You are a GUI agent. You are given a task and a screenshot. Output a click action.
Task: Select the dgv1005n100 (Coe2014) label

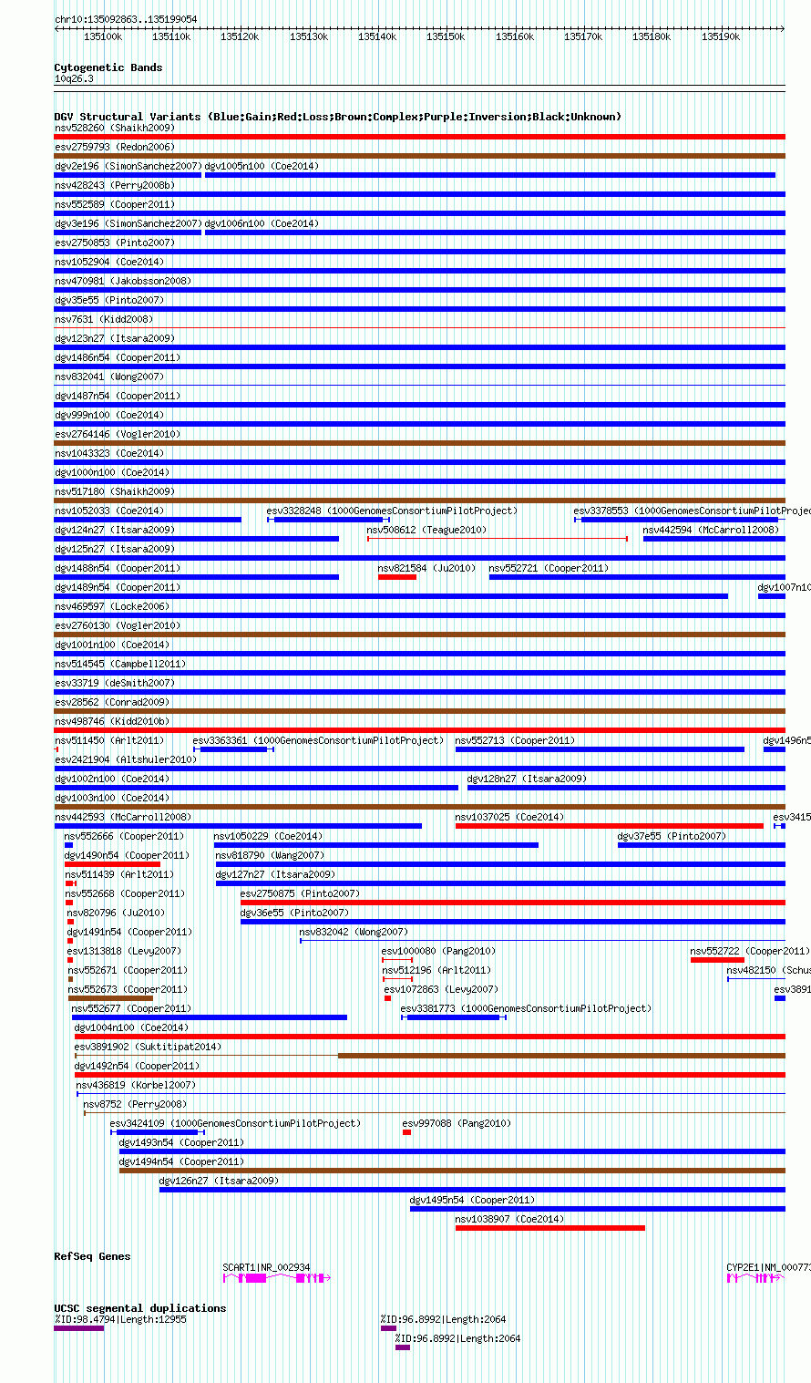pyautogui.click(x=262, y=166)
